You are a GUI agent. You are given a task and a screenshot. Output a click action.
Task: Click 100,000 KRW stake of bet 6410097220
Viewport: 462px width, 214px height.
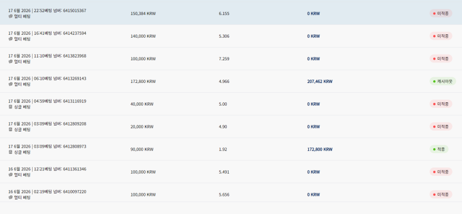[x=143, y=195]
